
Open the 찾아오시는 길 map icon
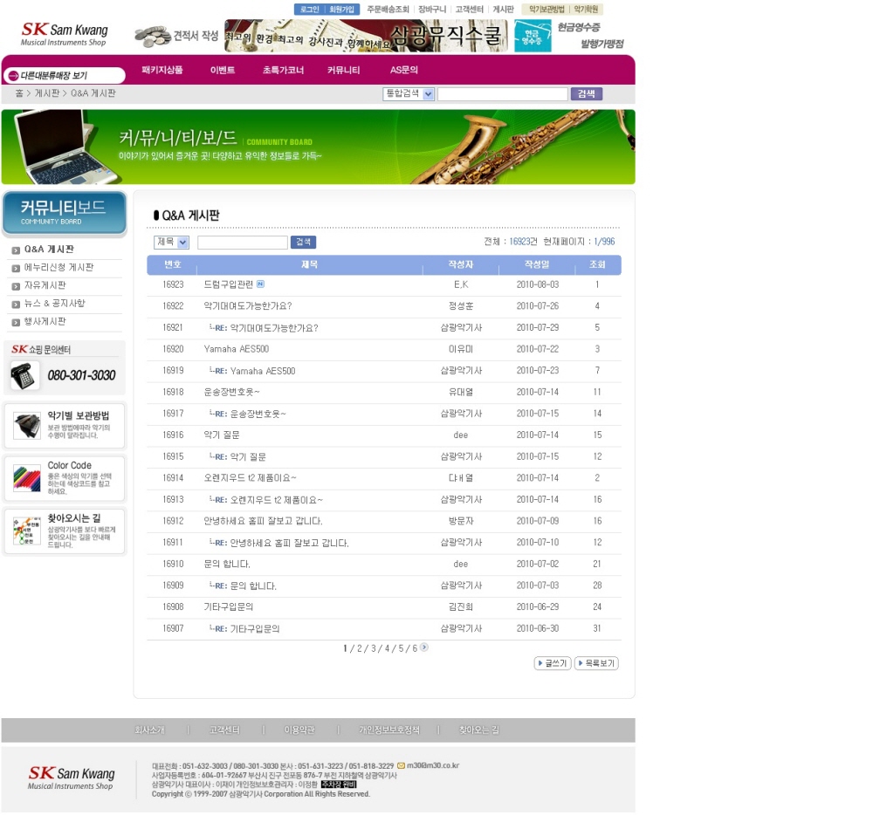tap(27, 531)
